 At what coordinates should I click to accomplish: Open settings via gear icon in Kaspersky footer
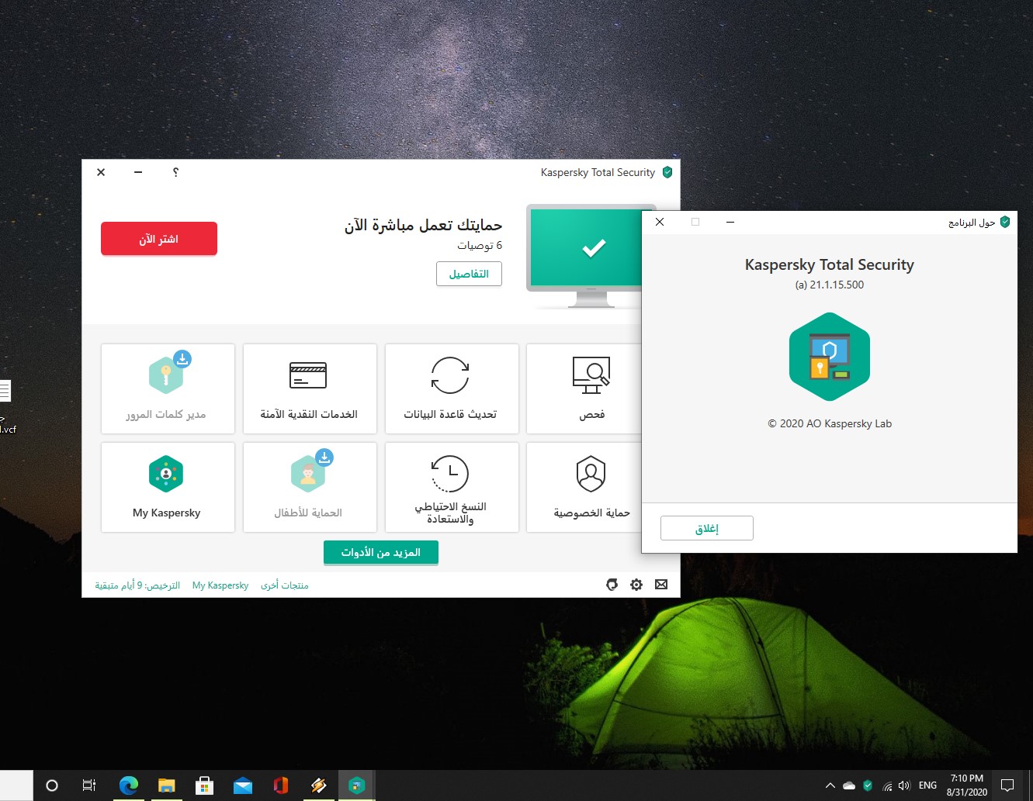click(636, 585)
